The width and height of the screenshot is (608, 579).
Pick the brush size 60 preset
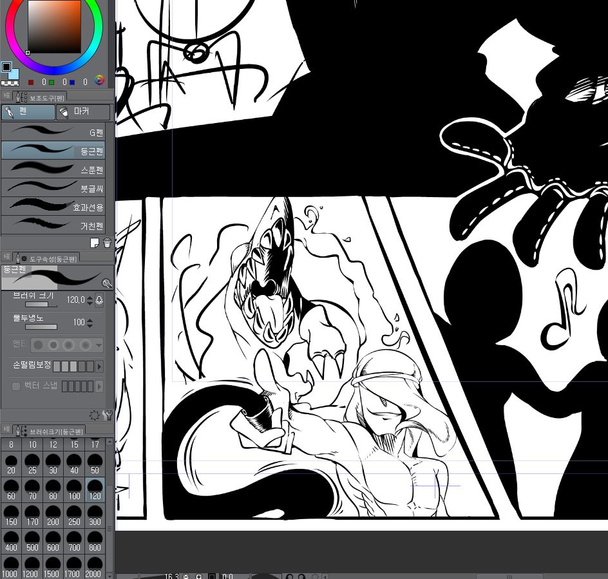click(x=11, y=491)
